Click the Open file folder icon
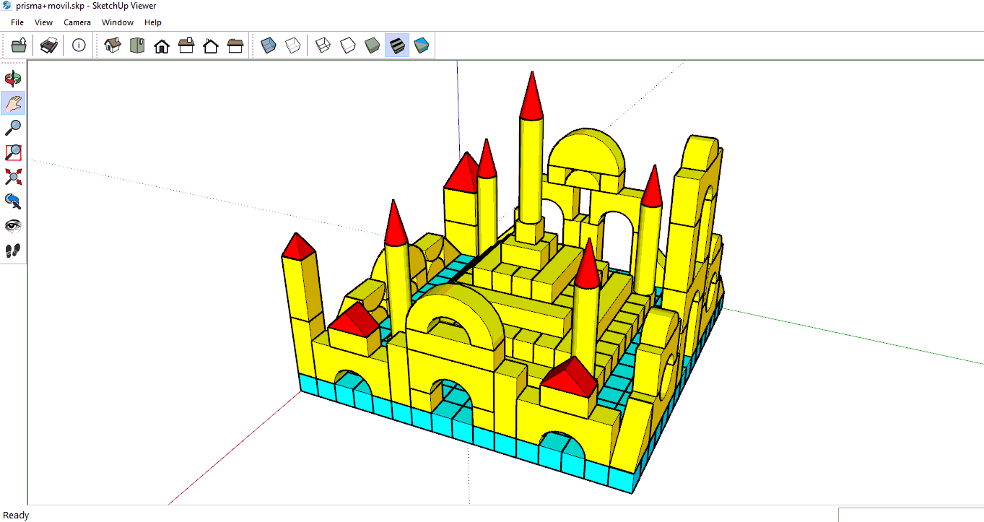Viewport: 984px width, 522px height. pyautogui.click(x=19, y=45)
